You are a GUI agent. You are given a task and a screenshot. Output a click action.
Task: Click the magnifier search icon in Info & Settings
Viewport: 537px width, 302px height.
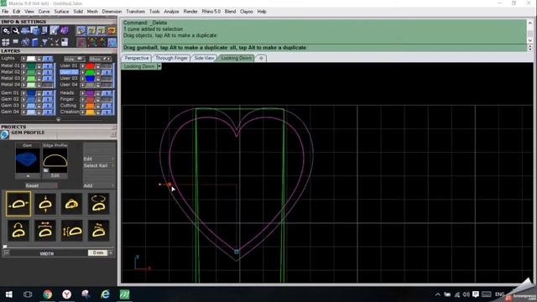coord(16,31)
